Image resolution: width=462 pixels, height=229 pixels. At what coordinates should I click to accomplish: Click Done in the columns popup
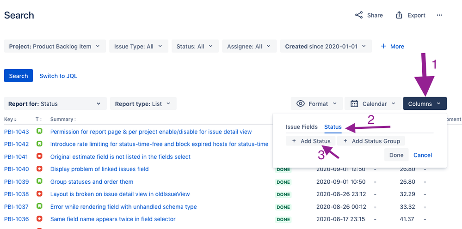(x=396, y=155)
